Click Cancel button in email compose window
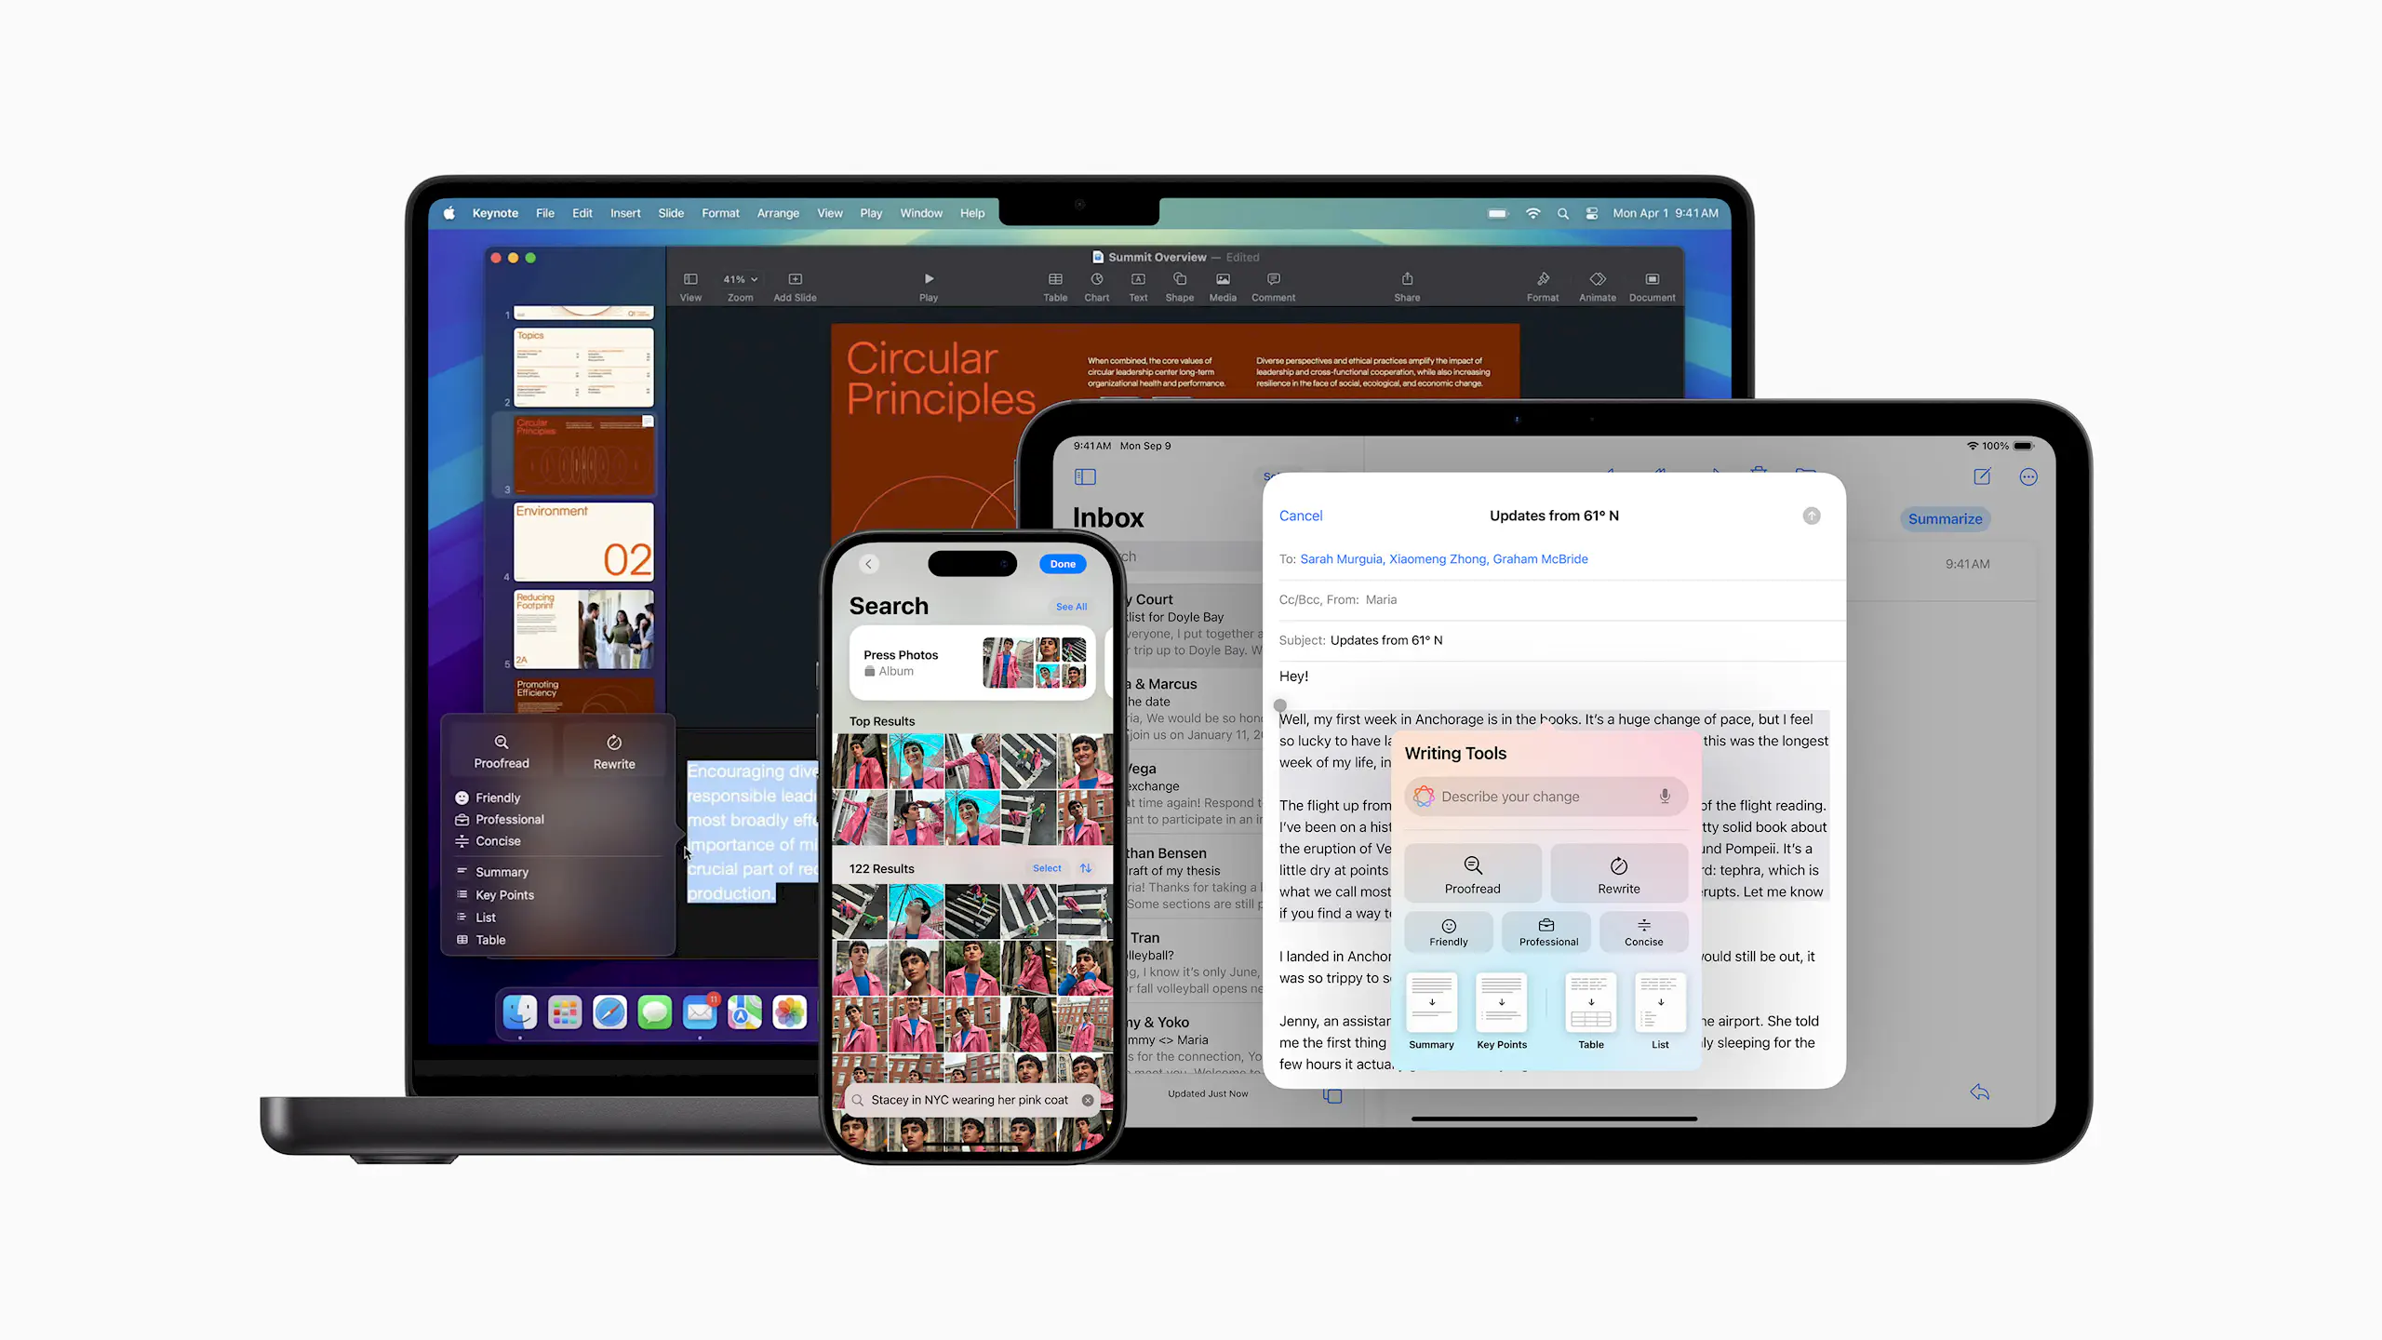The image size is (2382, 1340). click(x=1299, y=516)
